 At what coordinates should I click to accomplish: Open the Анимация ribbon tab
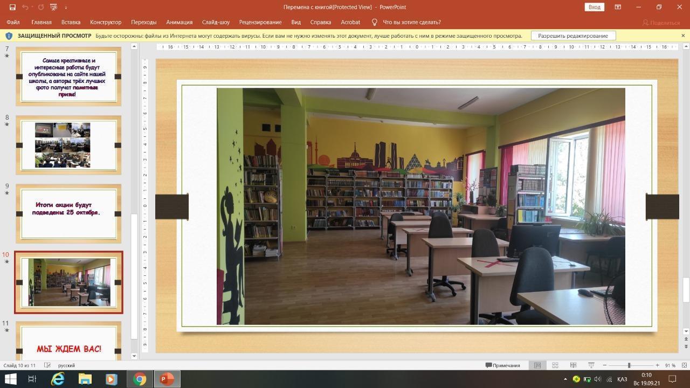[179, 22]
